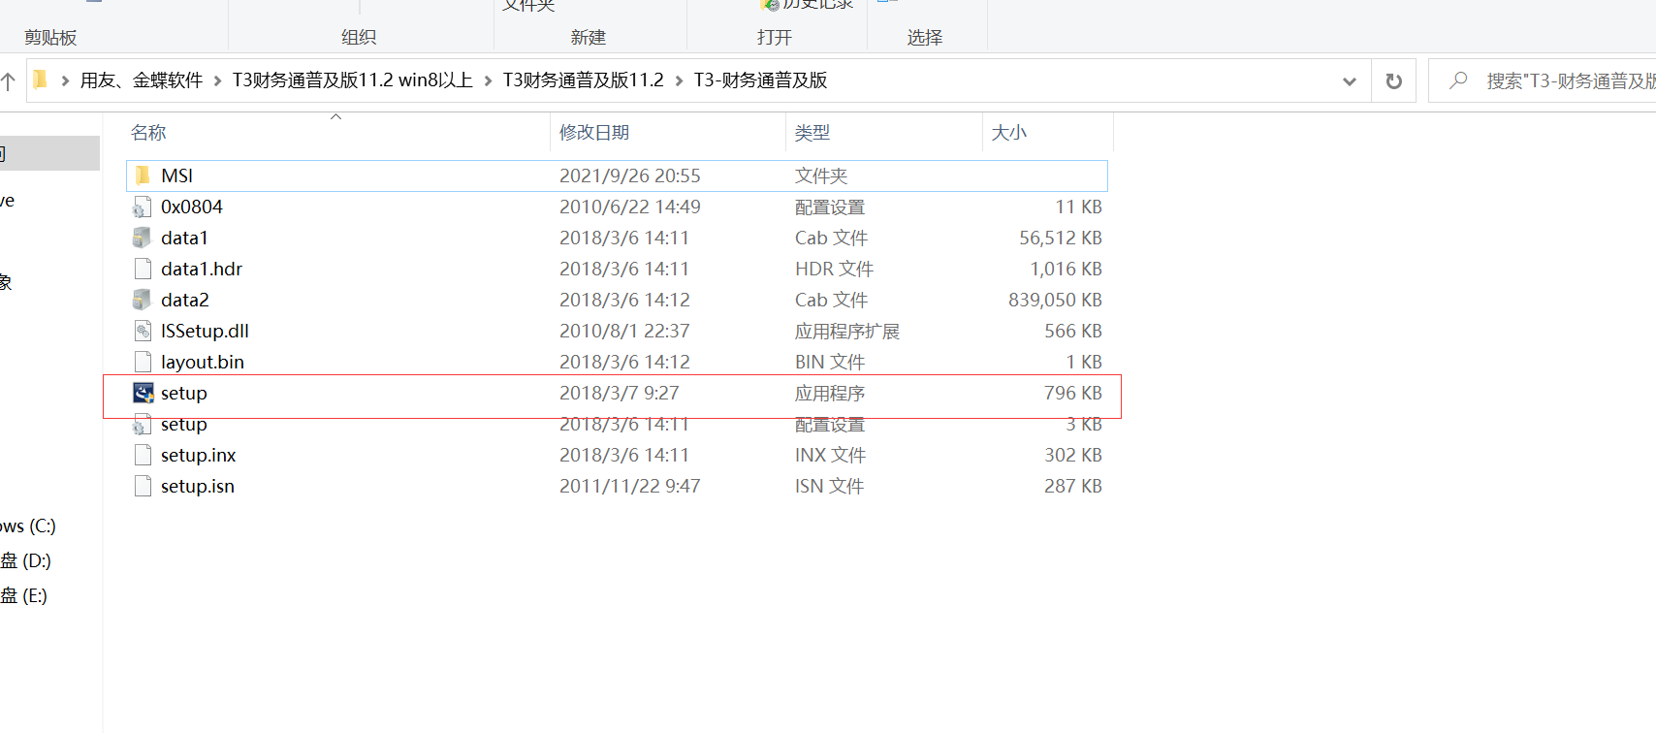Navigate to T3财务通普及版11.2 win8以上 breadcrumb

pos(352,80)
